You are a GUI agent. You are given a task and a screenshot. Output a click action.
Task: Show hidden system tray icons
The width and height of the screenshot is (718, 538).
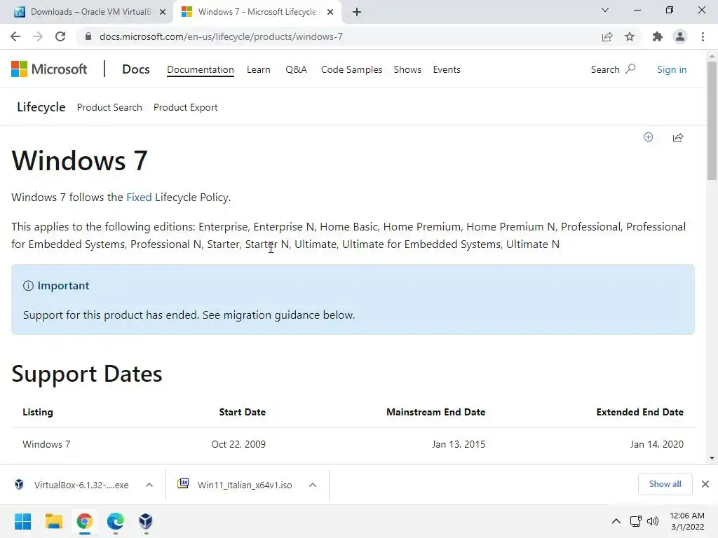616,521
